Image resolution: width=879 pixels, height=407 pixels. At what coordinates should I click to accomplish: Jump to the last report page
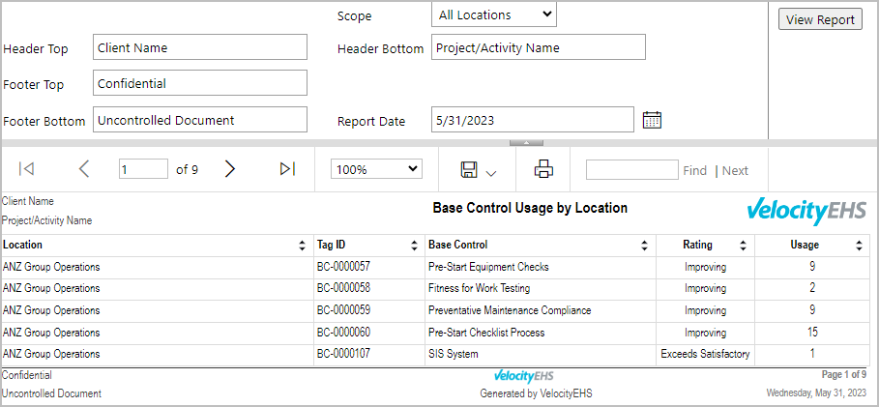click(287, 169)
